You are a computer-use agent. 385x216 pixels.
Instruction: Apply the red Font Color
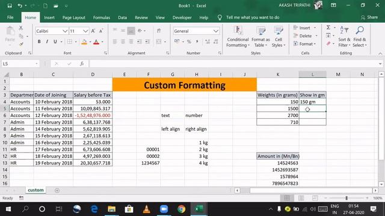pyautogui.click(x=96, y=42)
